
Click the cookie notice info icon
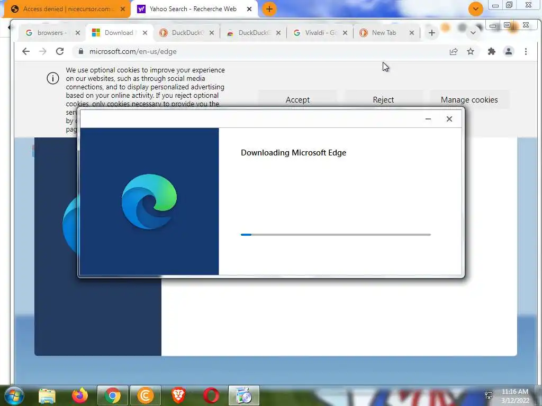click(53, 78)
